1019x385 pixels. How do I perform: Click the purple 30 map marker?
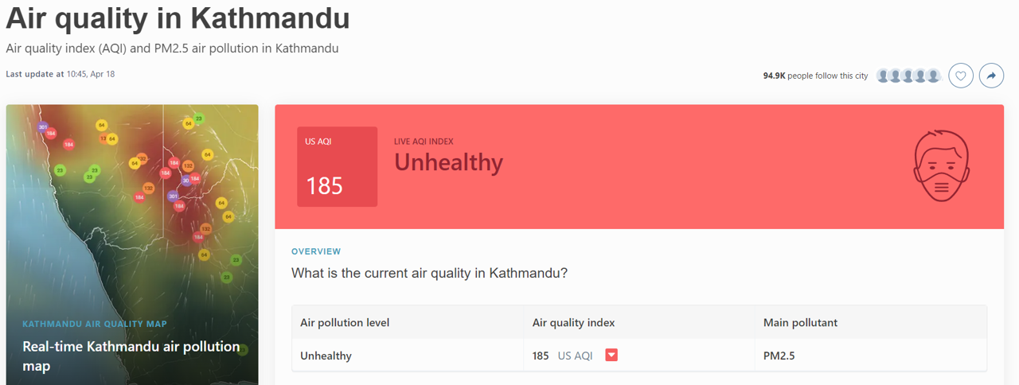[x=186, y=181]
